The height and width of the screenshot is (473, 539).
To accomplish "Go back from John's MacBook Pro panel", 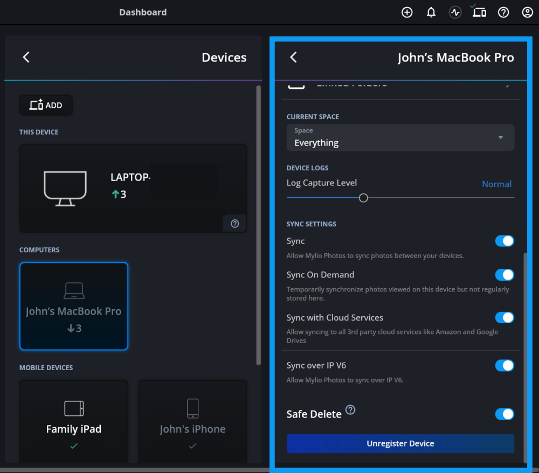I will click(x=293, y=58).
